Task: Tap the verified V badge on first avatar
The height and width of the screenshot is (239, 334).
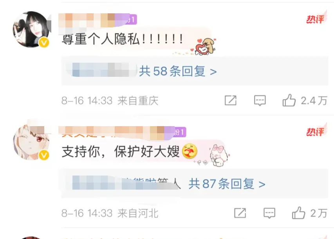Action: 44,42
